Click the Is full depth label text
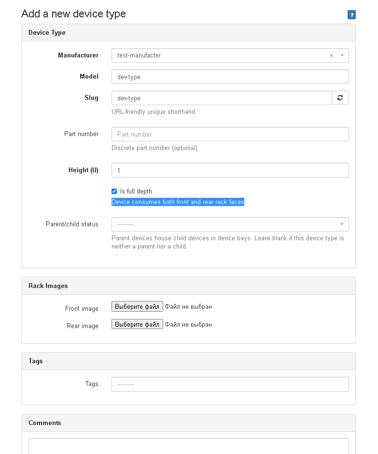Viewport: 378px width, 454px height. click(x=136, y=192)
